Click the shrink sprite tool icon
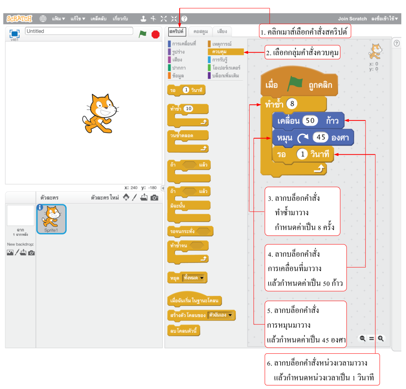The height and width of the screenshot is (389, 406). click(174, 19)
